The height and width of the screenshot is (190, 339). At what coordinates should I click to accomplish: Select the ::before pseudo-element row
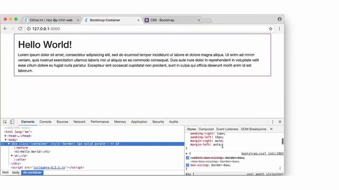[21, 148]
